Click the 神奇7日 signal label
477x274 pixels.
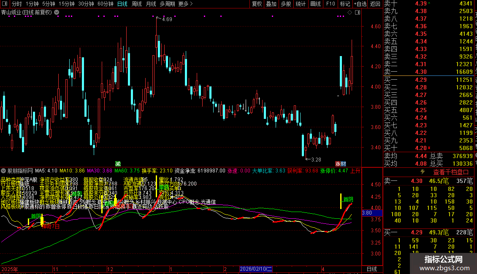click(x=51, y=226)
